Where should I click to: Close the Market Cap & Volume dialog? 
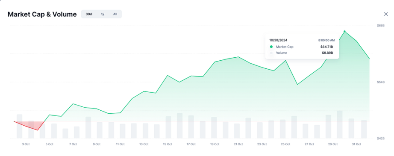[x=386, y=14]
